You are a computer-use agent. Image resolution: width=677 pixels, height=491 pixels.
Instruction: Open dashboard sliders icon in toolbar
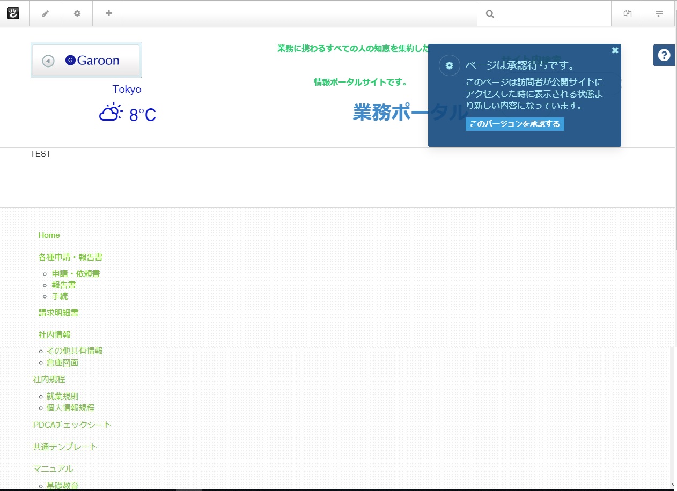(659, 14)
